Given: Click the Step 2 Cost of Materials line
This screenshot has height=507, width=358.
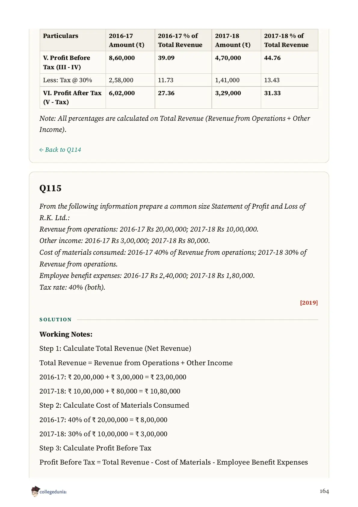Looking at the screenshot, I should point(114,405).
